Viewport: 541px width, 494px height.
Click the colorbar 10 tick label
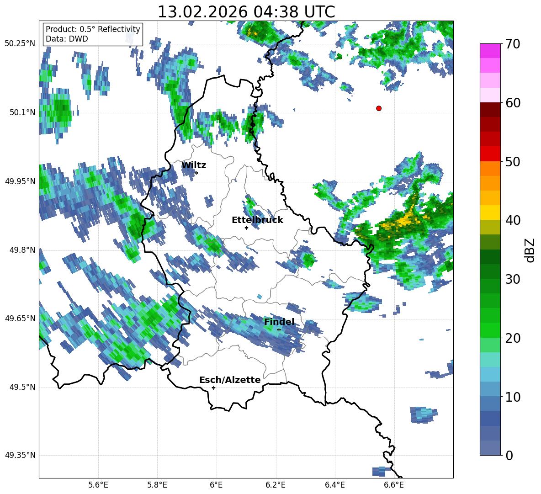pyautogui.click(x=513, y=397)
